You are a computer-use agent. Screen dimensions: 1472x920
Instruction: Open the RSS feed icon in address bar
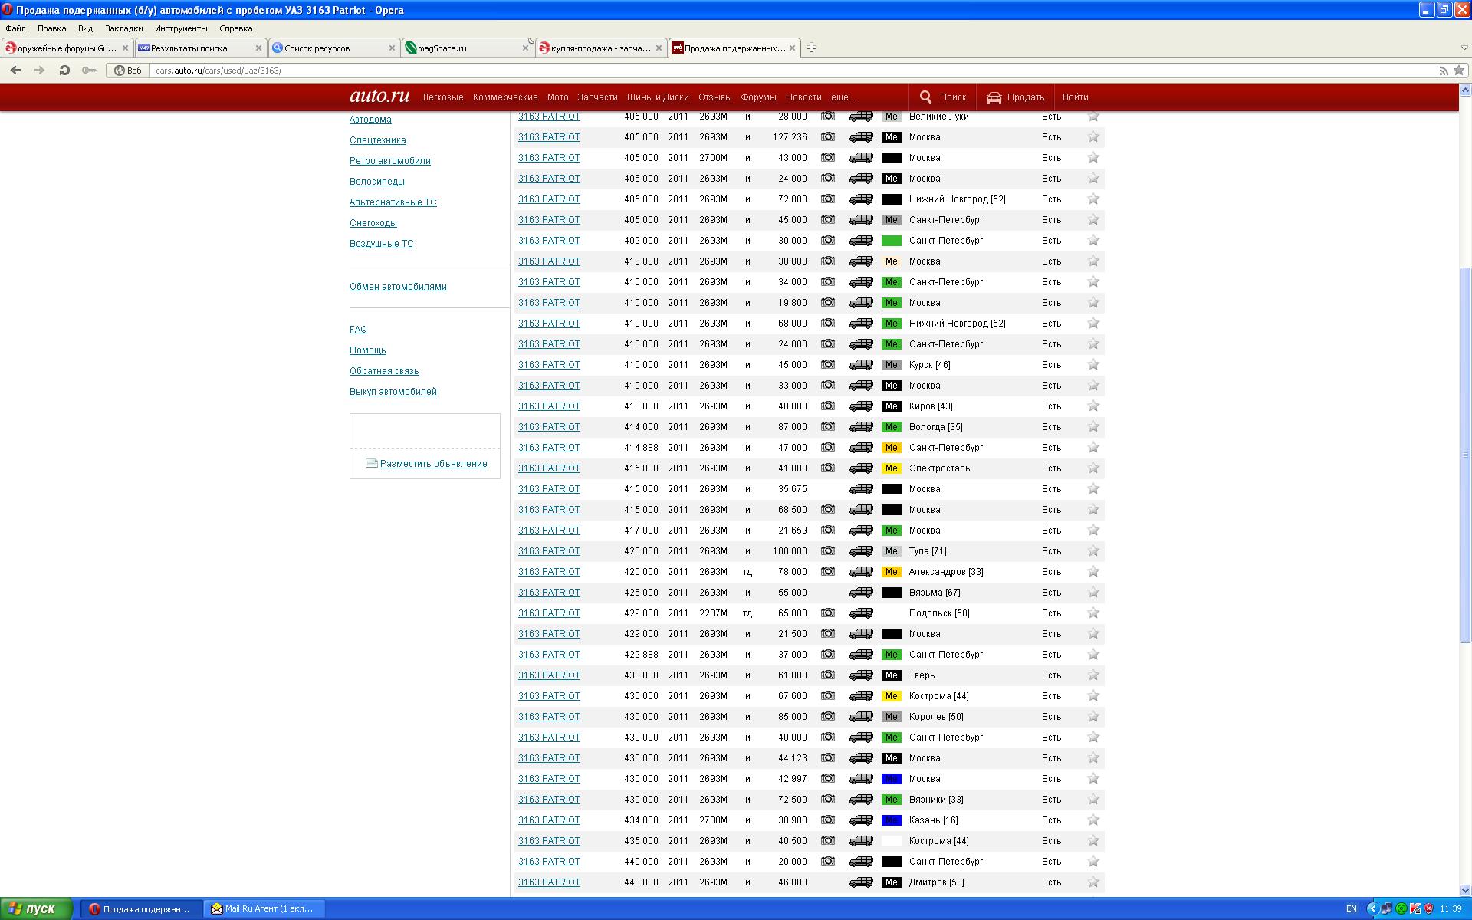click(1443, 71)
